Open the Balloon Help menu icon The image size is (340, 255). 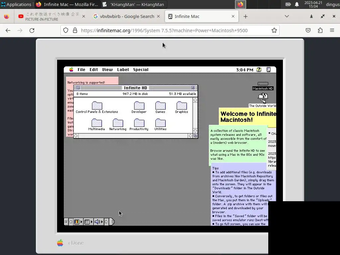(259, 70)
